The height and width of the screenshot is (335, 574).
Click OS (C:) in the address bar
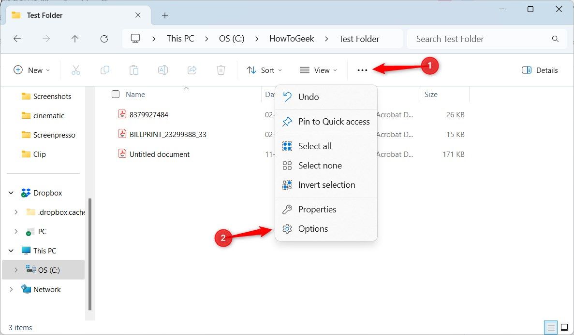pyautogui.click(x=232, y=39)
